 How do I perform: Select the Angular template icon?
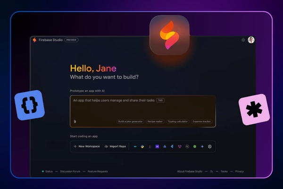point(180,146)
